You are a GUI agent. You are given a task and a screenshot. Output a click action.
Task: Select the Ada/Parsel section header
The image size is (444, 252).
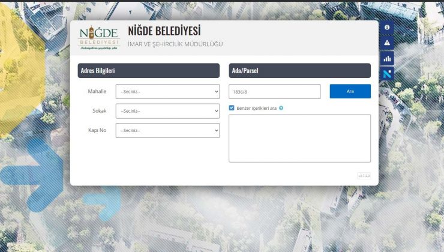coord(299,71)
